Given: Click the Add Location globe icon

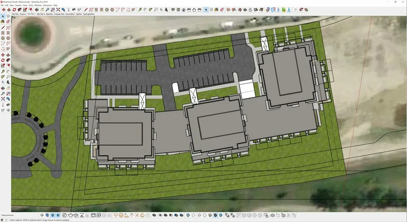Looking at the screenshot, I should click(273, 9).
